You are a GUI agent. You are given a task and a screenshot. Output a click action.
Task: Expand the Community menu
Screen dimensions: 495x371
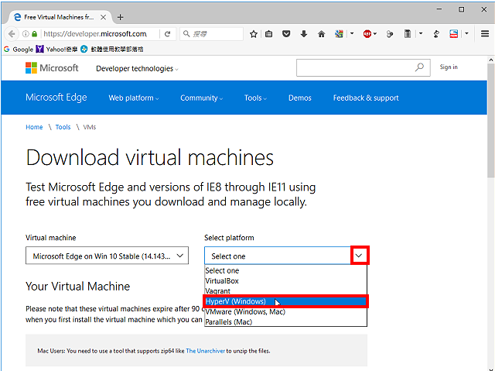tap(201, 98)
